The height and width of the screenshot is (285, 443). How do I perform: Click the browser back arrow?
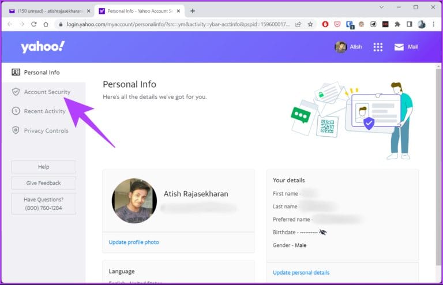click(x=10, y=24)
